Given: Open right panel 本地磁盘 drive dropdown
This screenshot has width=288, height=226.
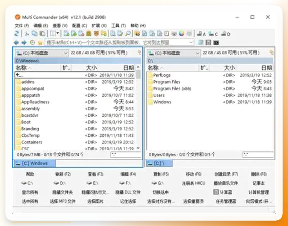Looking at the screenshot, I should (174, 53).
